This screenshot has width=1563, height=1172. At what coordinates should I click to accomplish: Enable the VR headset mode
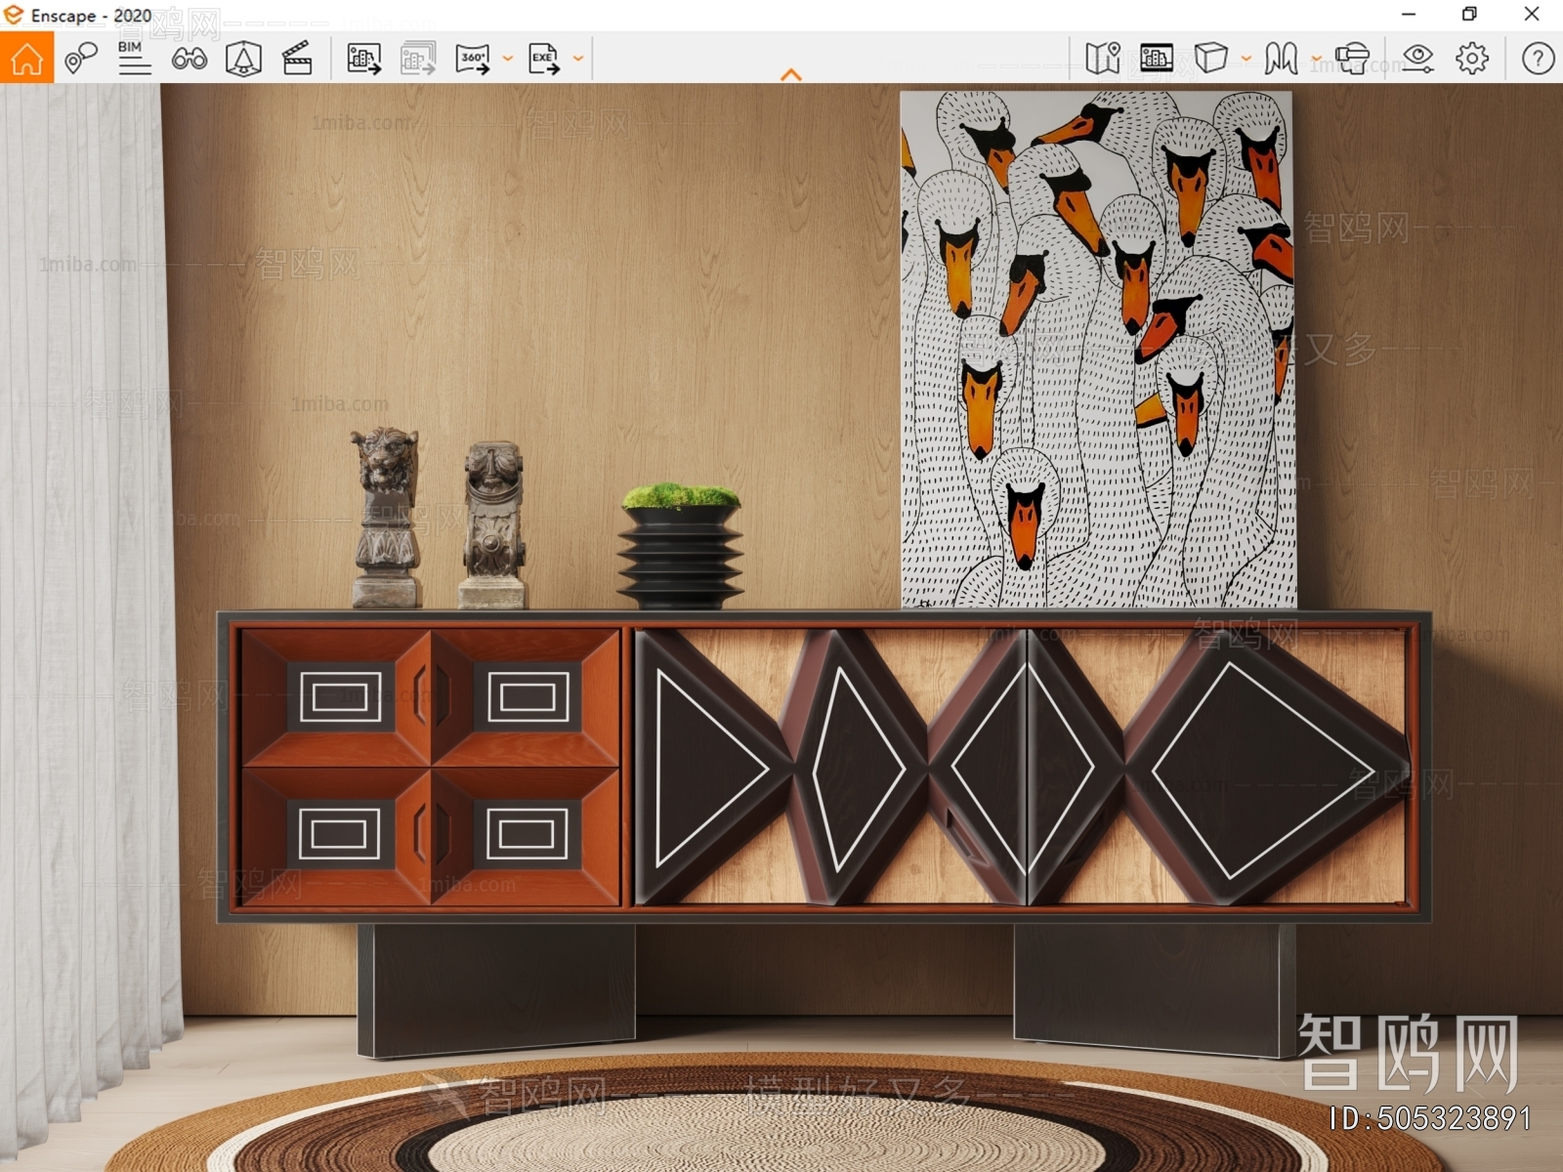tap(1353, 59)
